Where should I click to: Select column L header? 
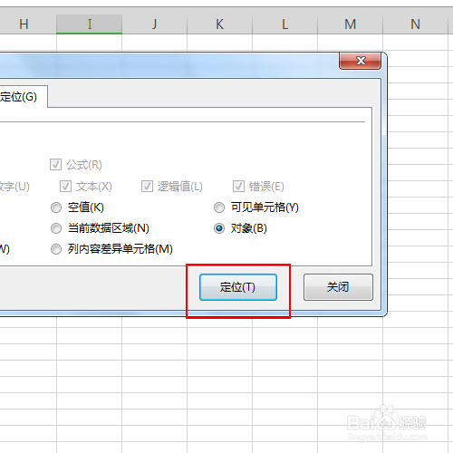click(x=285, y=24)
